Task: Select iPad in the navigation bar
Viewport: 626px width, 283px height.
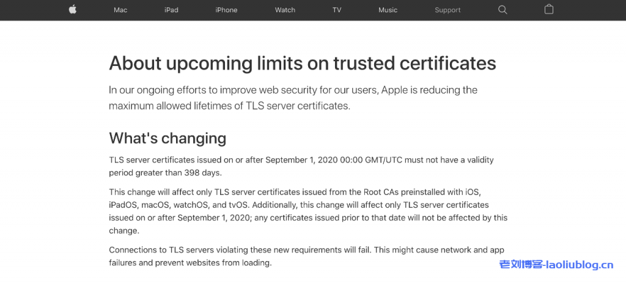Action: pyautogui.click(x=172, y=10)
